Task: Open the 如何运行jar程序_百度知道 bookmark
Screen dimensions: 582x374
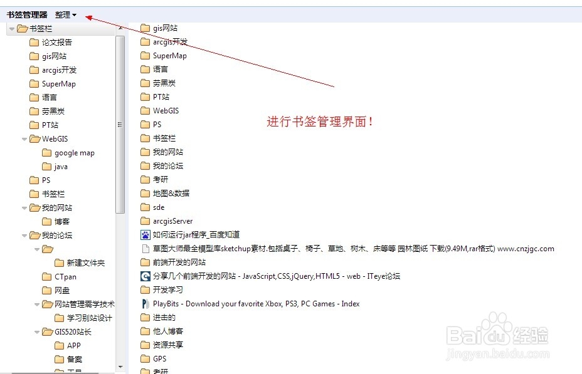Action: tap(196, 235)
